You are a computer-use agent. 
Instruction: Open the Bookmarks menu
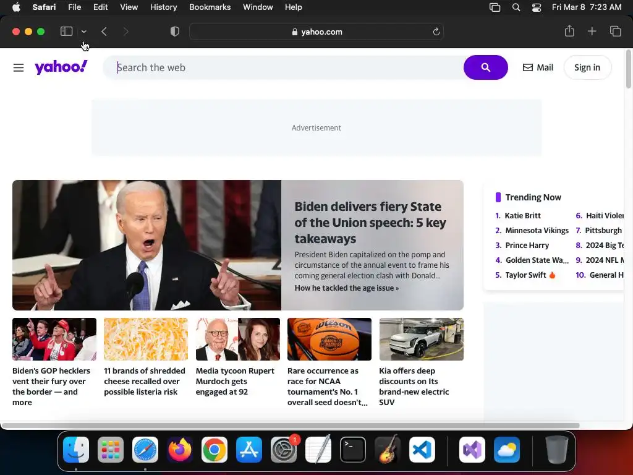point(210,7)
